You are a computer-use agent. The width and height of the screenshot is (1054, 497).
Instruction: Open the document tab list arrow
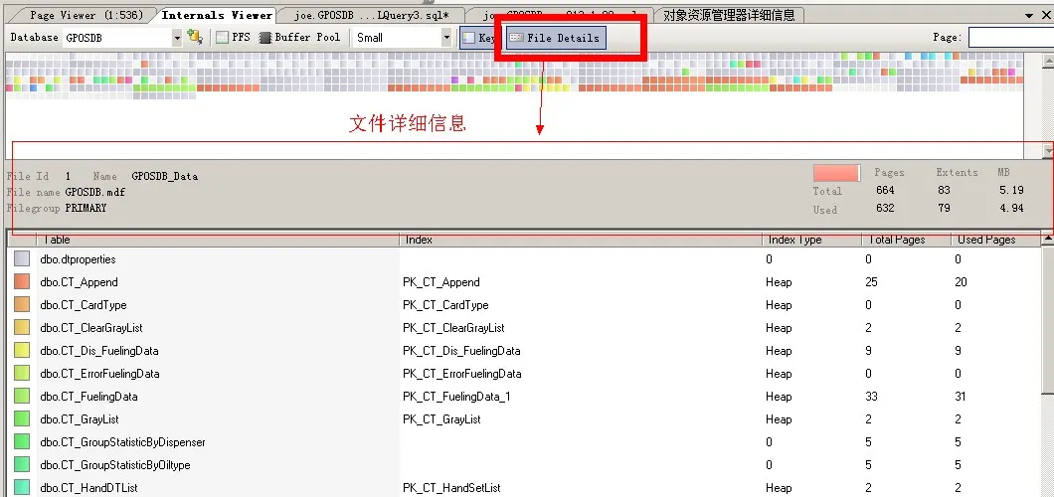click(1029, 15)
